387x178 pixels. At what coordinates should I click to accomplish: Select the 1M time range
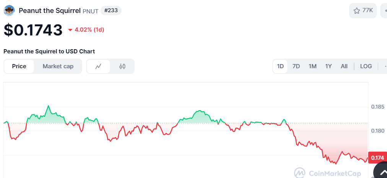coord(312,66)
